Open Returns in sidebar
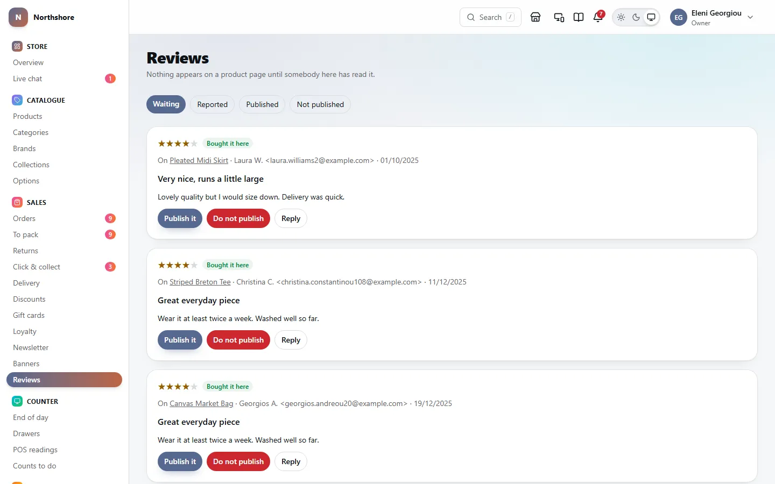 coord(64,251)
